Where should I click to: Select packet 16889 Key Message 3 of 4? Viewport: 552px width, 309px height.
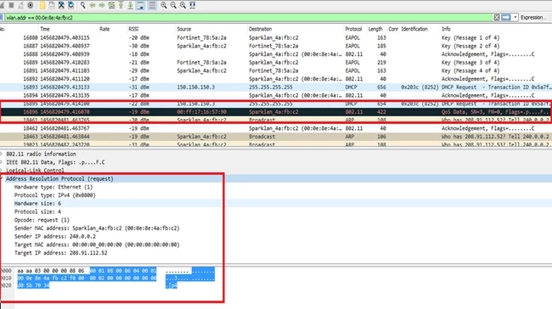pos(276,62)
